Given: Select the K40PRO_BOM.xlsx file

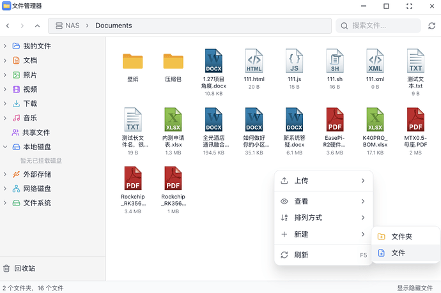Looking at the screenshot, I should 375,119.
